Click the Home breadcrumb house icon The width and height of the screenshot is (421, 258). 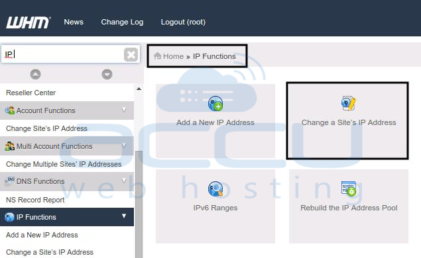(157, 56)
